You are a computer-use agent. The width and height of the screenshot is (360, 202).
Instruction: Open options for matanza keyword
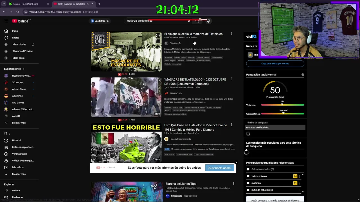[300, 183]
